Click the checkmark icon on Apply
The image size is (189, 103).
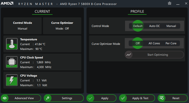coord(90,98)
